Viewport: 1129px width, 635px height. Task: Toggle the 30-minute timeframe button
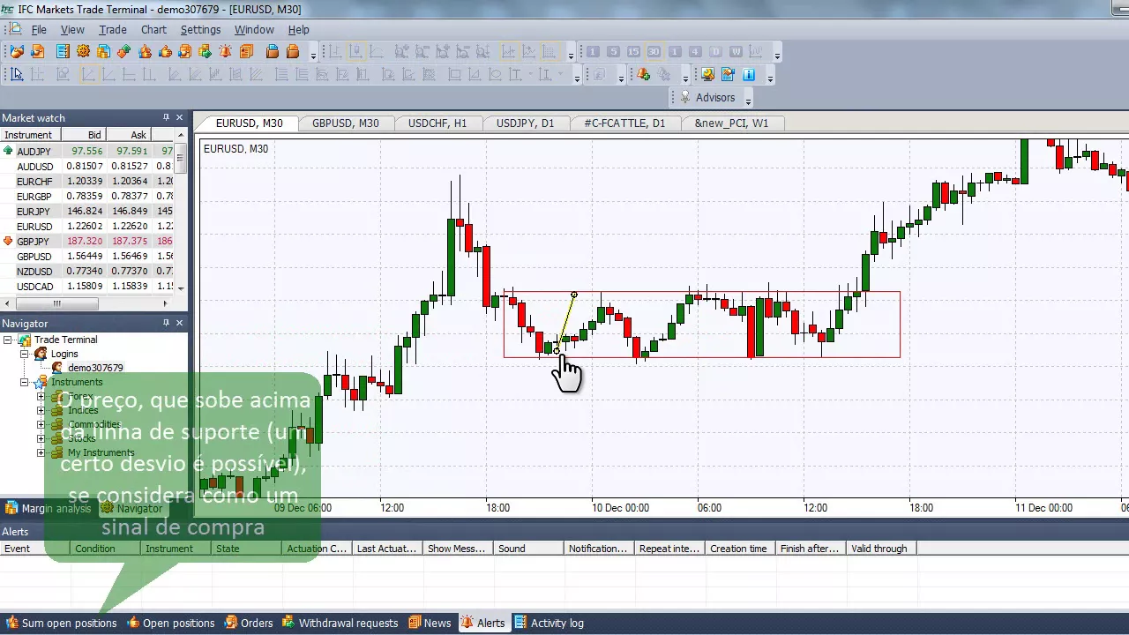(x=654, y=52)
